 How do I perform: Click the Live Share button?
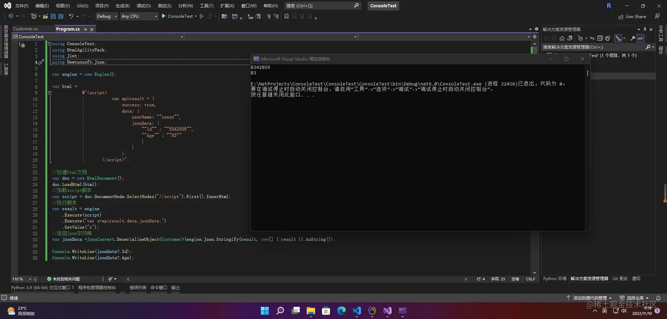632,16
